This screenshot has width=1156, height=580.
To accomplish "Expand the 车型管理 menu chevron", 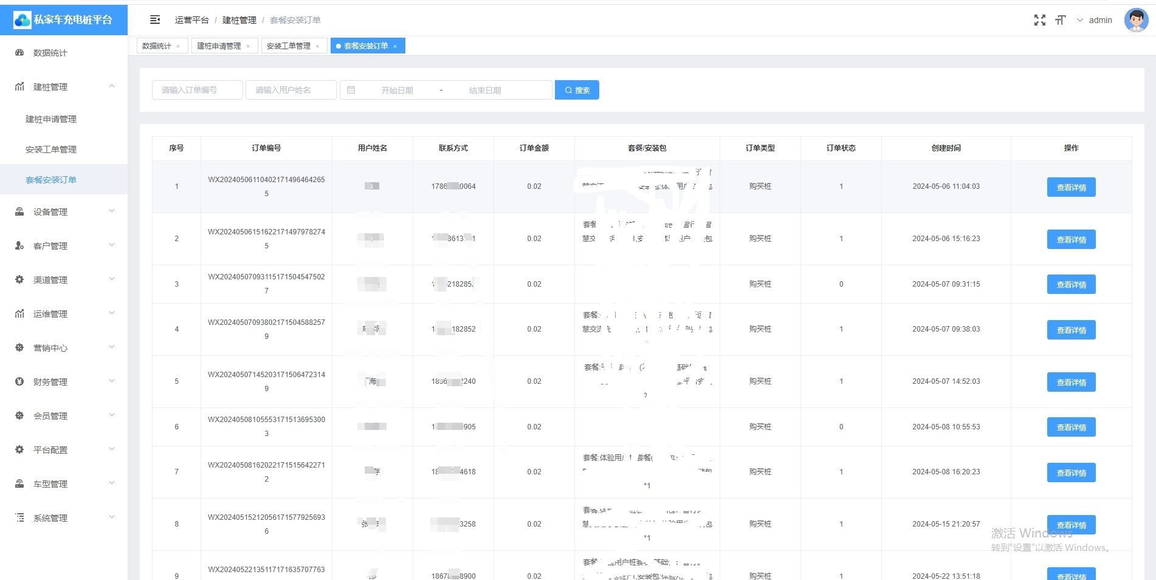I will [x=112, y=483].
